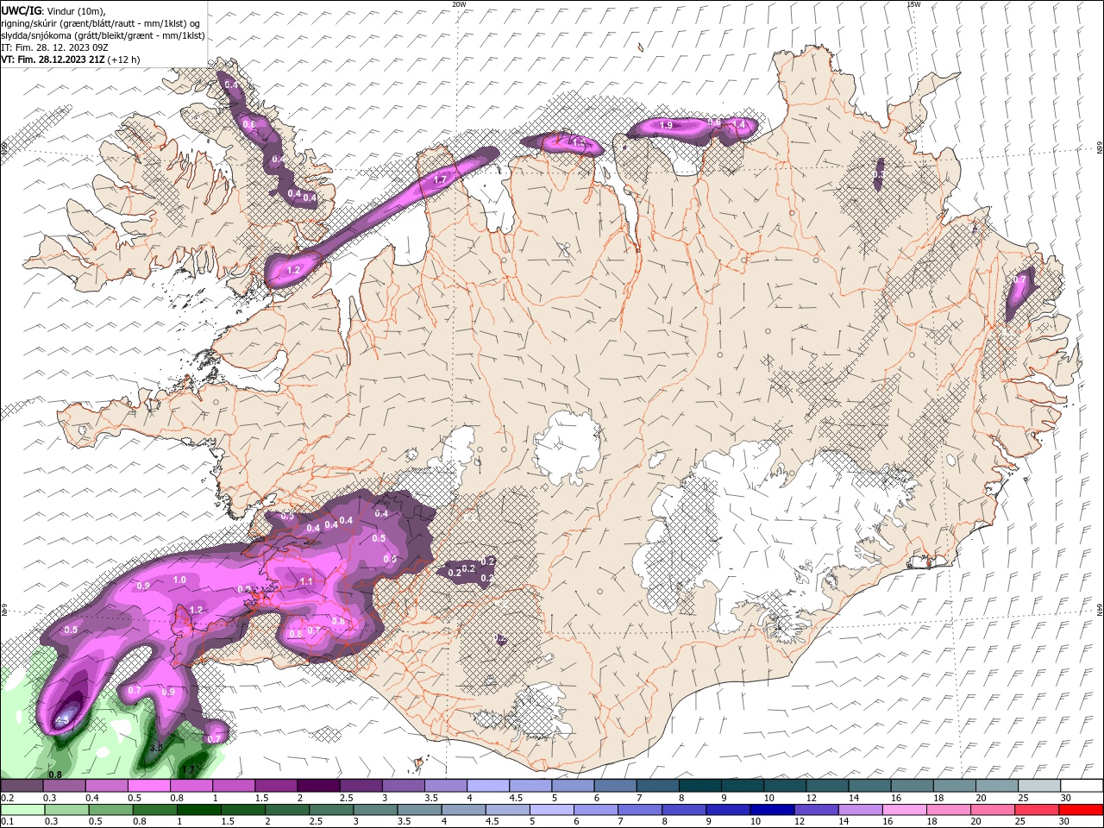Click the 1.0 precipitation value on the map

tap(179, 580)
